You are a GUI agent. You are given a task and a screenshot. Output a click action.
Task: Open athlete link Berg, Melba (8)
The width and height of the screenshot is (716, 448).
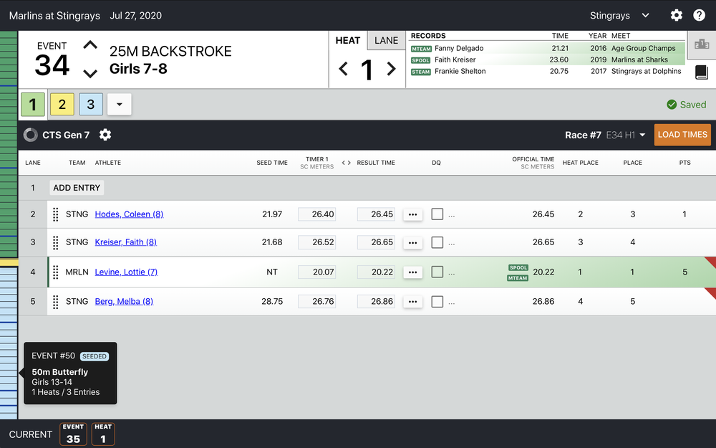coord(124,302)
